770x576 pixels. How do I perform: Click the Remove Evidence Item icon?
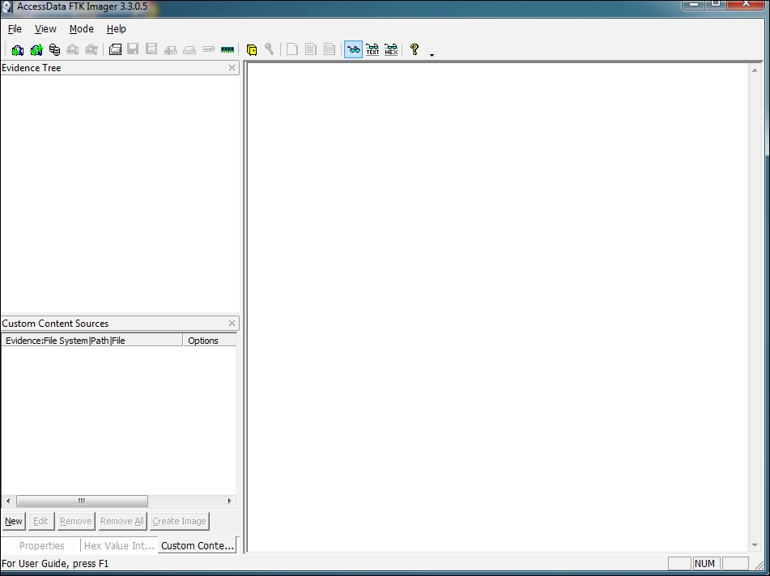tap(73, 49)
